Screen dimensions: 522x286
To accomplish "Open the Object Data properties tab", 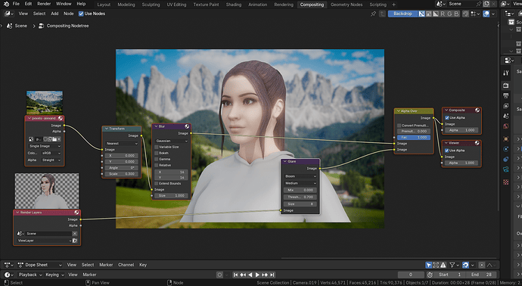I will coord(505,169).
